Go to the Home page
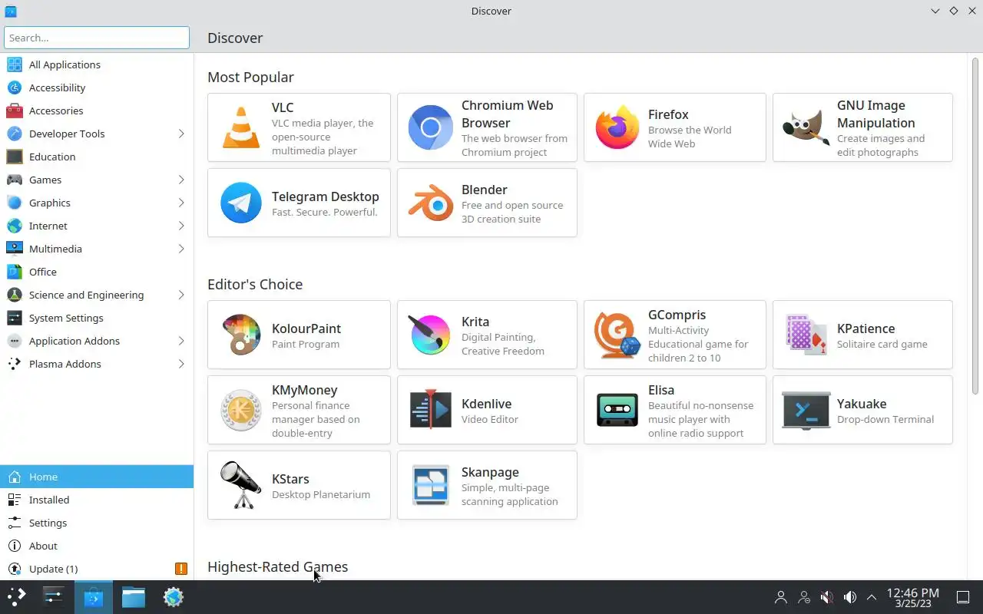Screen dimensions: 983x614 (97, 477)
